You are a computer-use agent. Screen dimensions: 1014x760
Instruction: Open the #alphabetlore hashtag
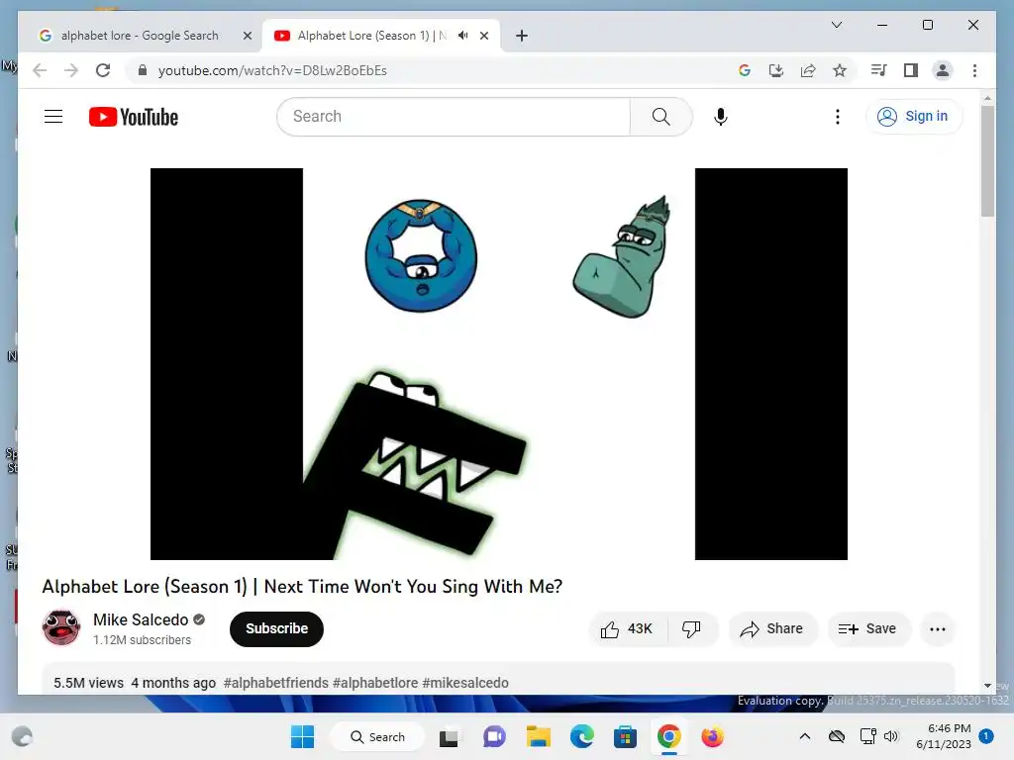click(x=375, y=683)
